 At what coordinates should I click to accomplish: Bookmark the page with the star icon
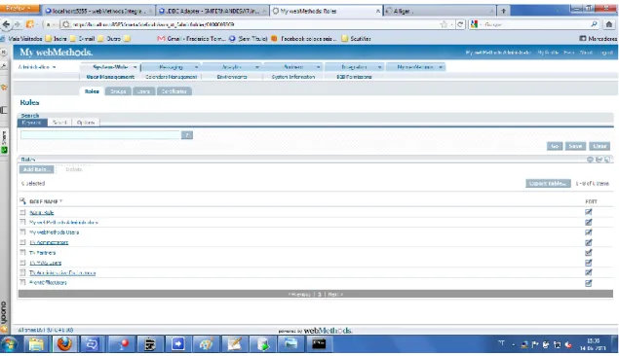444,24
